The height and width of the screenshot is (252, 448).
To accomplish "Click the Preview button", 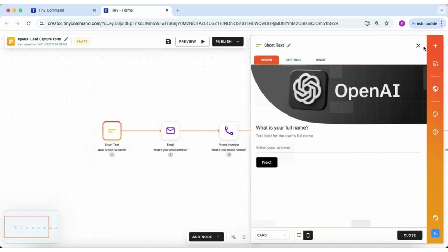I will (192, 42).
